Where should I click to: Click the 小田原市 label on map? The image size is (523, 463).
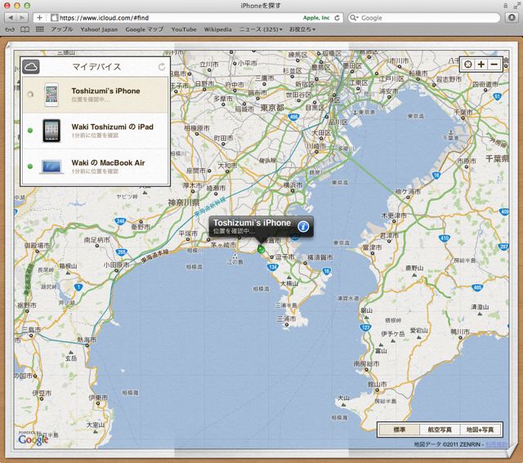(116, 265)
